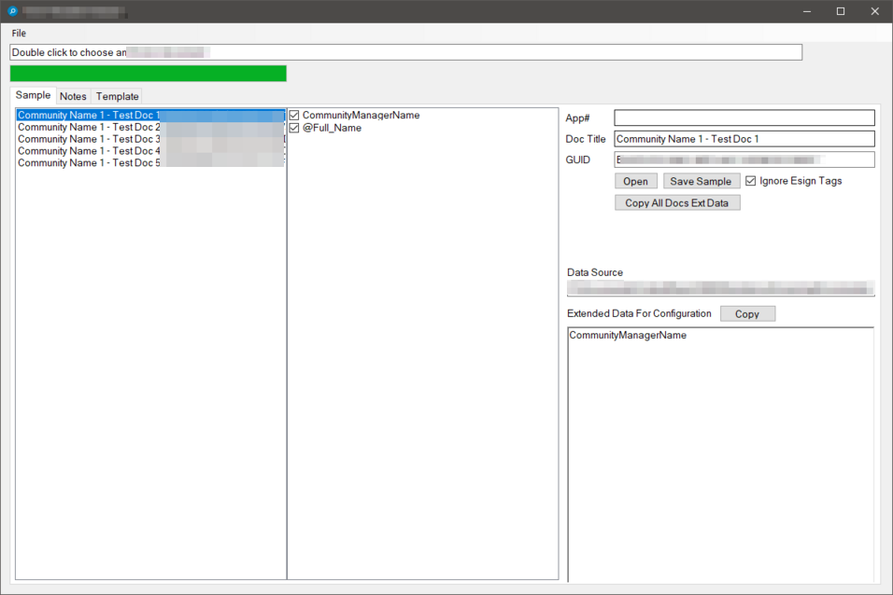Click Copy next to Extended Data For Configuration

[747, 313]
